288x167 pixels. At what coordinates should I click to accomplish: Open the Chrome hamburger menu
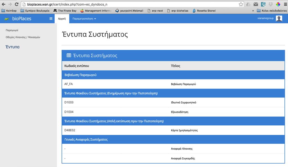pyautogui.click(x=285, y=4)
